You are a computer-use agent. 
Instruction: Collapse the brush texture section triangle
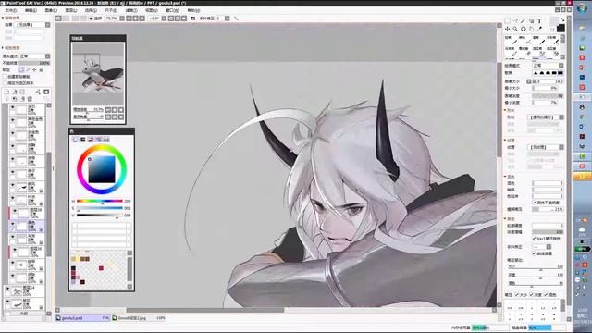[x=505, y=140]
